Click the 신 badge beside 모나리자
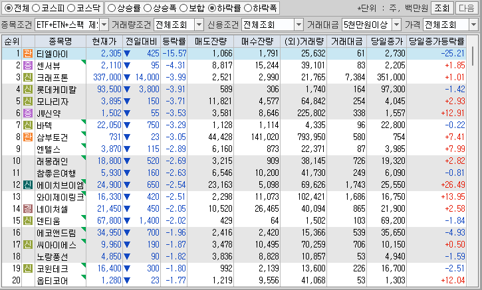 tap(28, 102)
